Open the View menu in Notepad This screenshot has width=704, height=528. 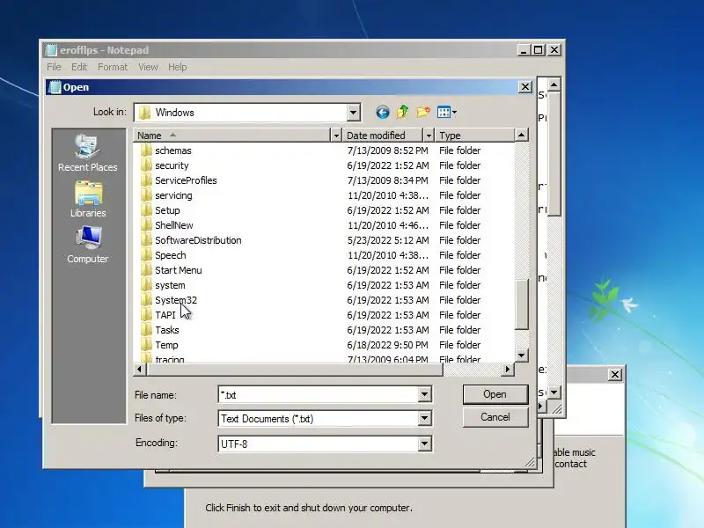[x=148, y=67]
